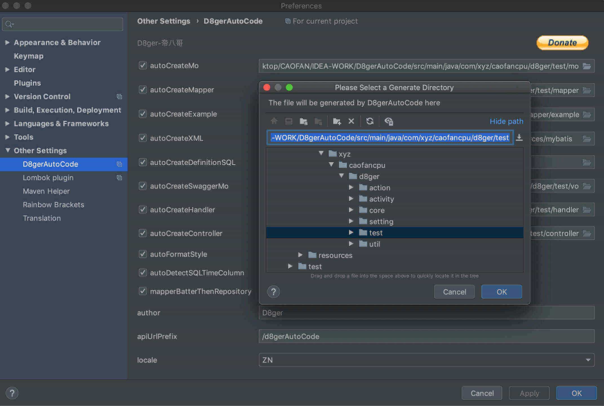The image size is (604, 406).
Task: Click the xyz folder icon in tree
Action: [x=333, y=154]
